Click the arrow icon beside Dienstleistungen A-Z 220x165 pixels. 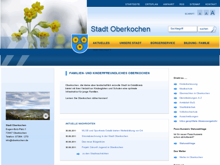click(176, 98)
